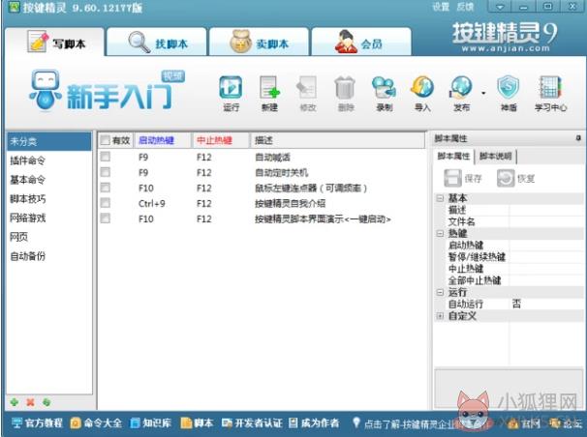Open the 脚本 link in bottom bar
The height and width of the screenshot is (437, 587).
[197, 423]
